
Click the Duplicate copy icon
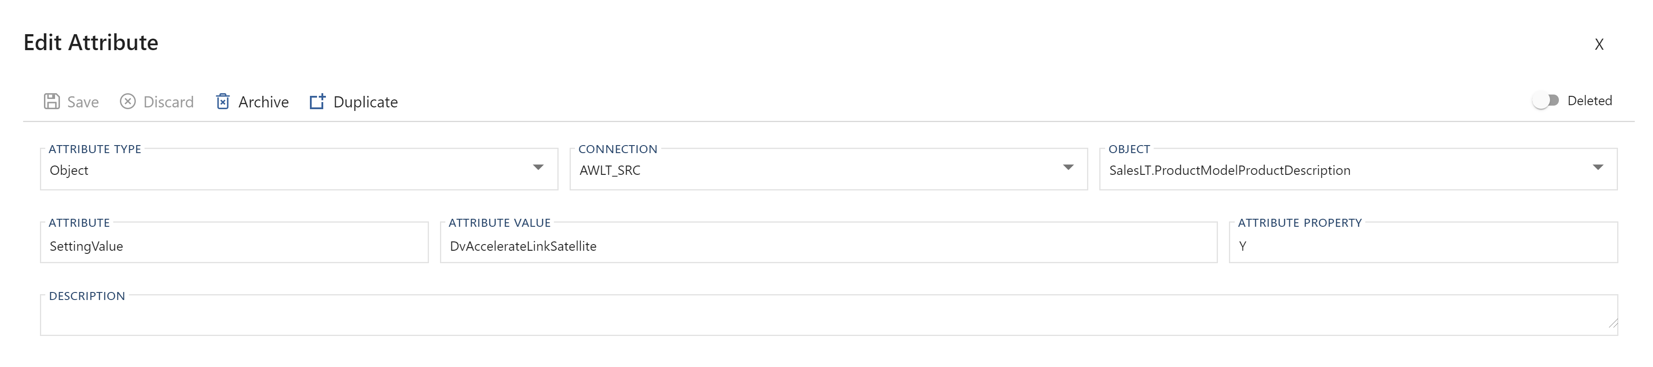pyautogui.click(x=317, y=101)
